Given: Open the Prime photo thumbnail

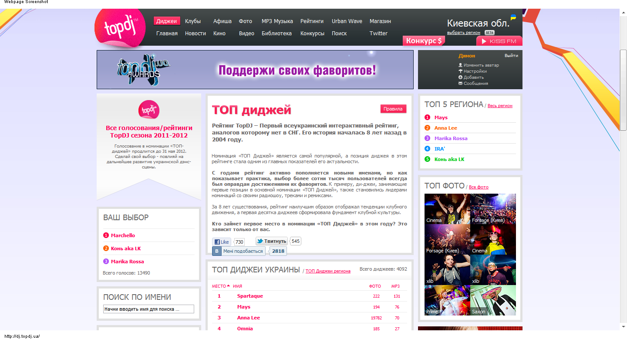Looking at the screenshot, I should [x=447, y=300].
